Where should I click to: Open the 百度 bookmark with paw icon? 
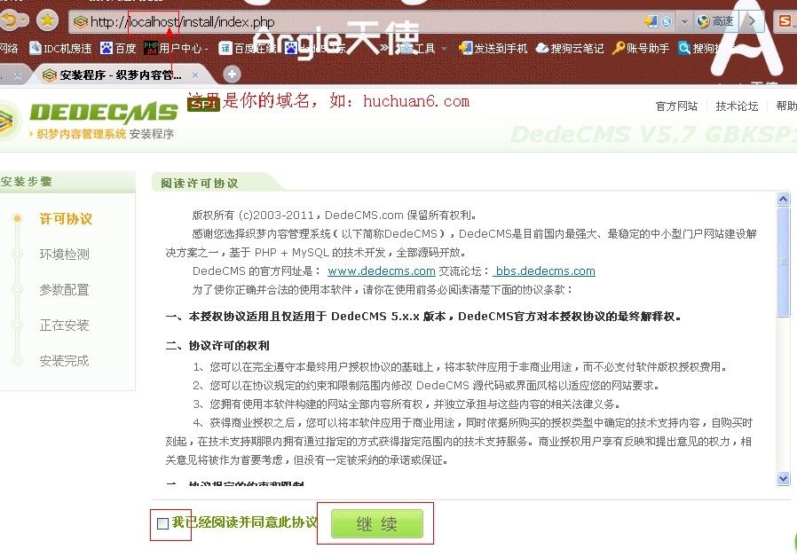(x=118, y=48)
